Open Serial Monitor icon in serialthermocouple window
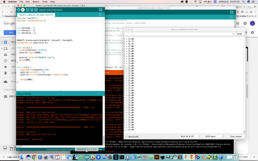The height and width of the screenshot is (161, 258). pos(232,12)
